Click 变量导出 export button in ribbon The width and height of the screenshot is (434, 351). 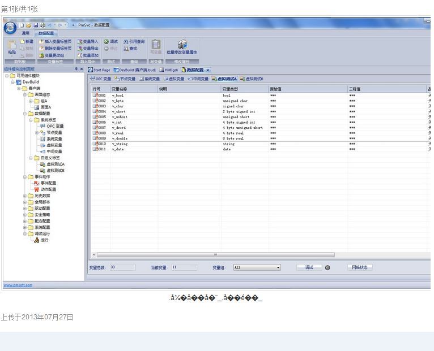point(88,49)
